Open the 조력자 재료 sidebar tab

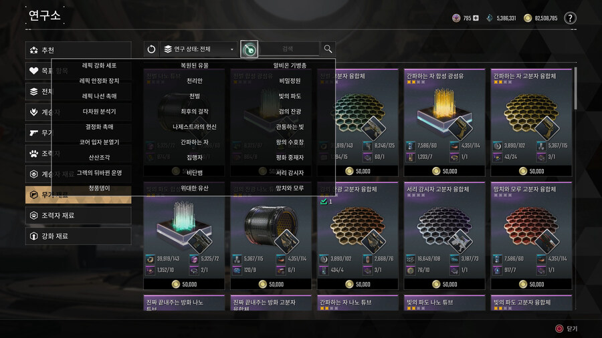tap(78, 215)
